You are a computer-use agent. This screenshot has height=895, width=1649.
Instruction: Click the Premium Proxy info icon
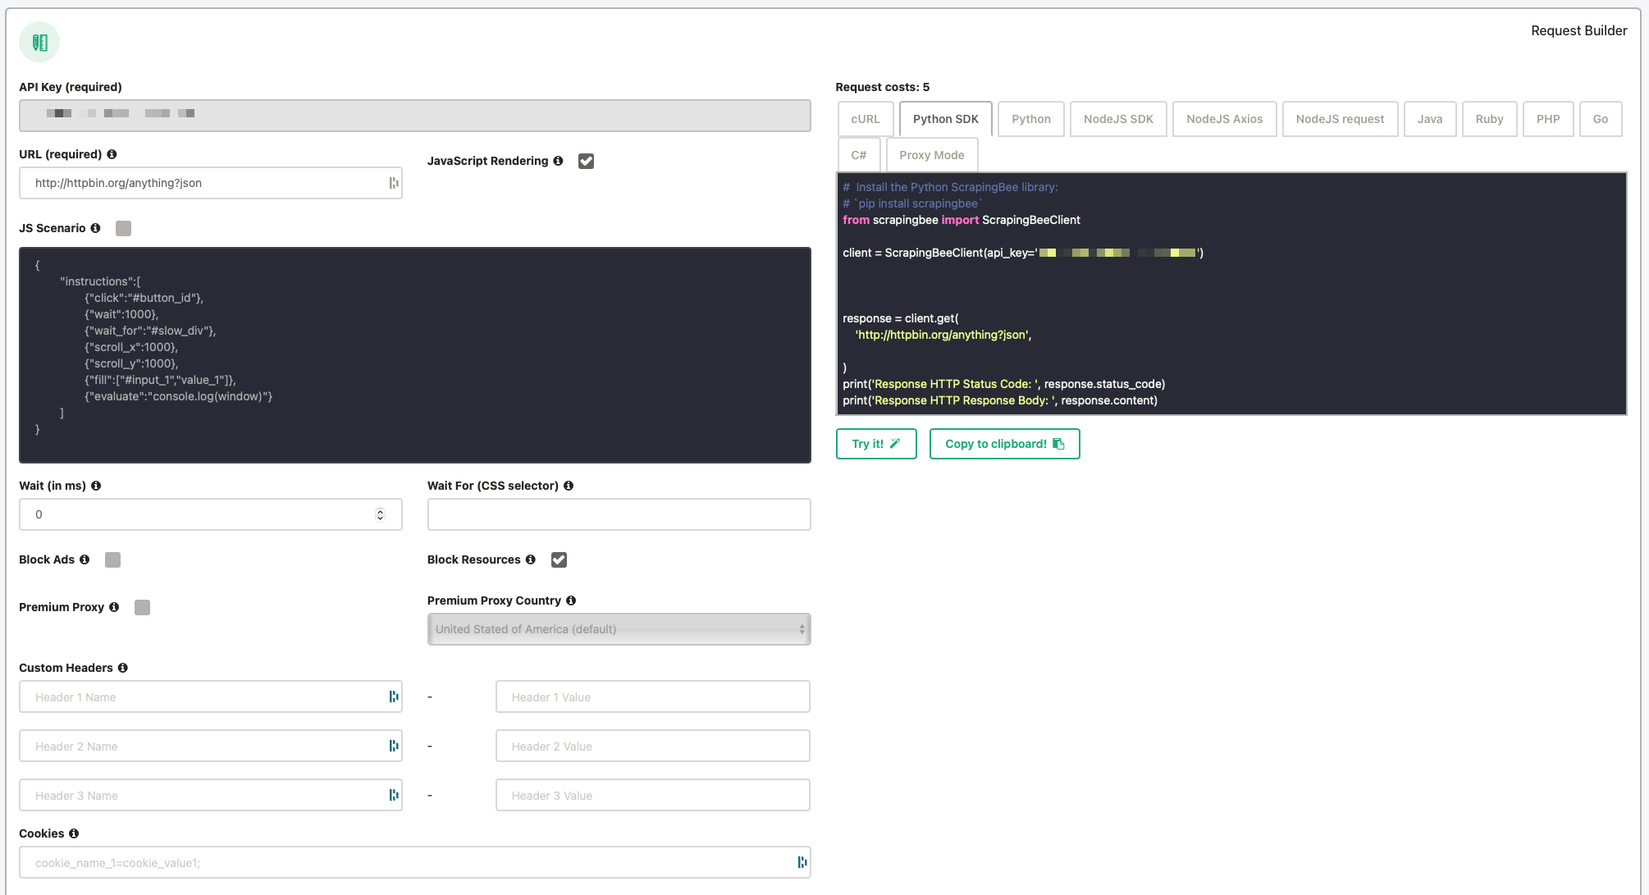(114, 607)
